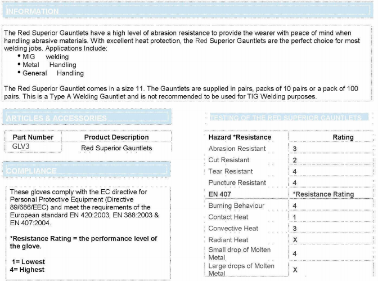Select the Cut Resistant rating value 2
Image resolution: width=378 pixels, height=281 pixels.
pos(295,160)
